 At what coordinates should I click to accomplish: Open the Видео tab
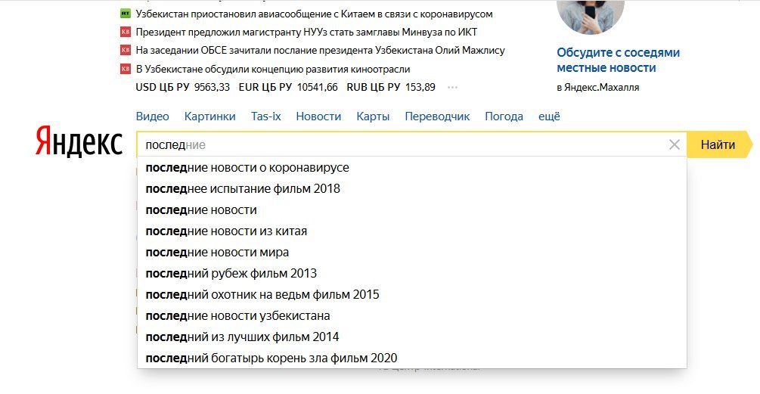pyautogui.click(x=152, y=116)
